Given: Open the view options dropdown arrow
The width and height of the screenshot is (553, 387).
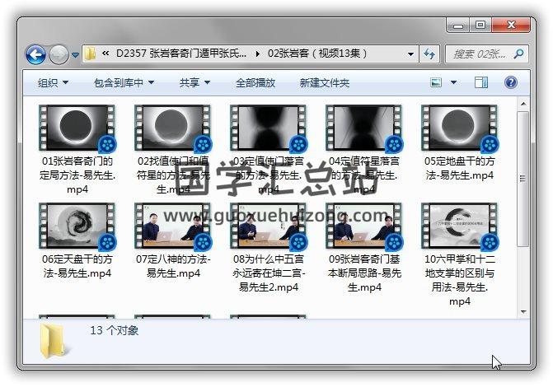Looking at the screenshot, I should (454, 82).
